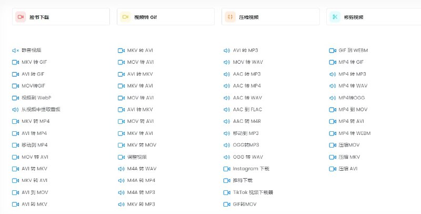421x214 pixels.
Task: Click the camera icon beside Instagram 下载
Action: click(227, 169)
